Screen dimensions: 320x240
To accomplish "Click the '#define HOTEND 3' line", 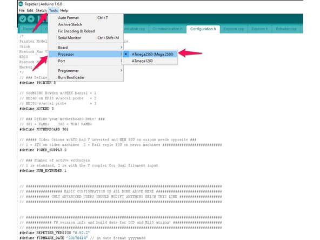I will (x=37, y=109).
